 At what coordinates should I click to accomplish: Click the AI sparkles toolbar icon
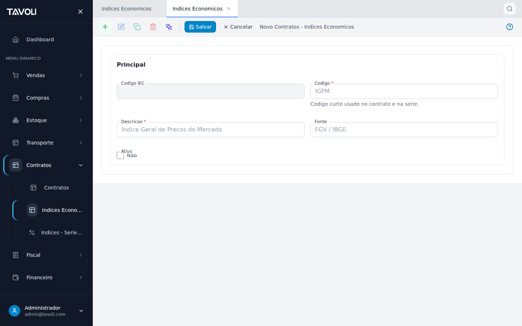169,27
